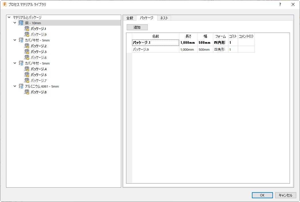Click the empty comment cell of パッケージ.1 row
The height and width of the screenshot is (202, 300).
pyautogui.click(x=246, y=43)
